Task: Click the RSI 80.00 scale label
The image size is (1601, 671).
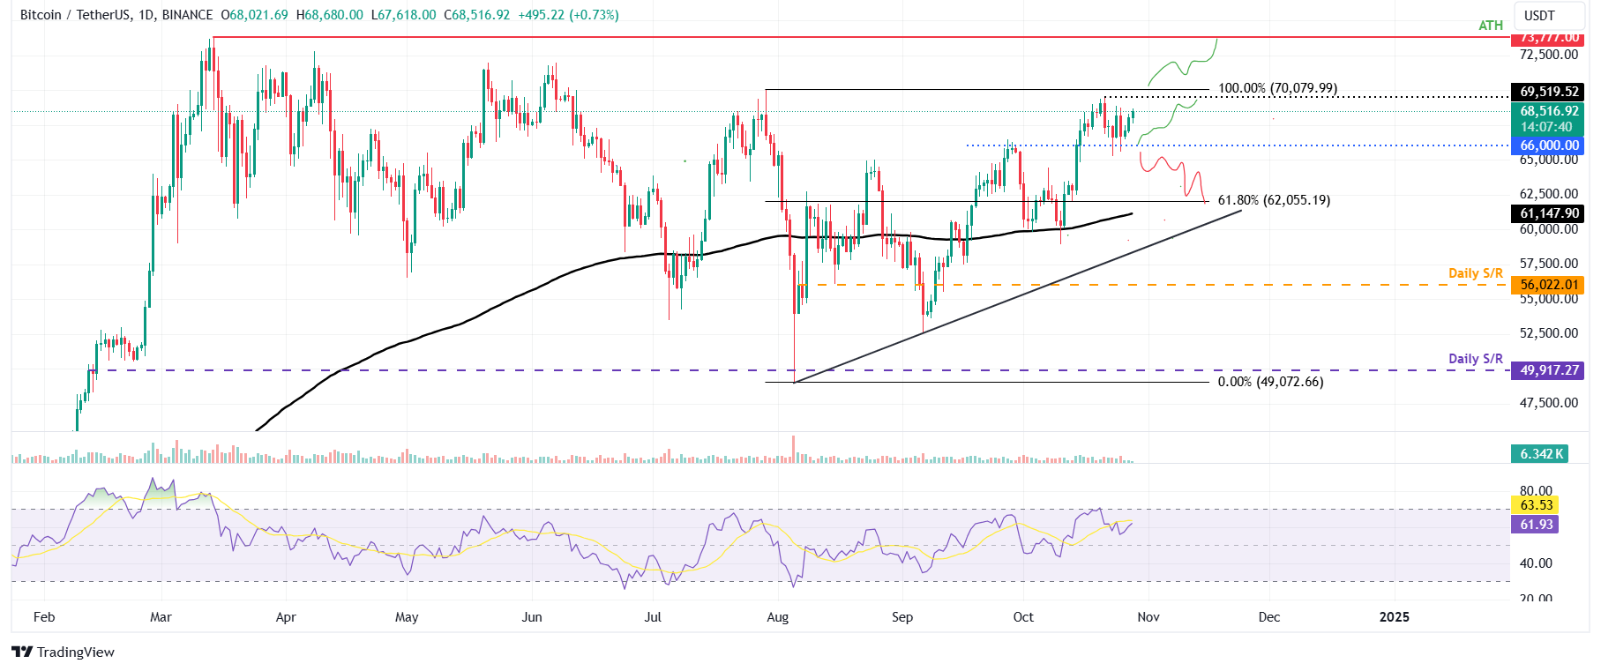Action: (1536, 491)
